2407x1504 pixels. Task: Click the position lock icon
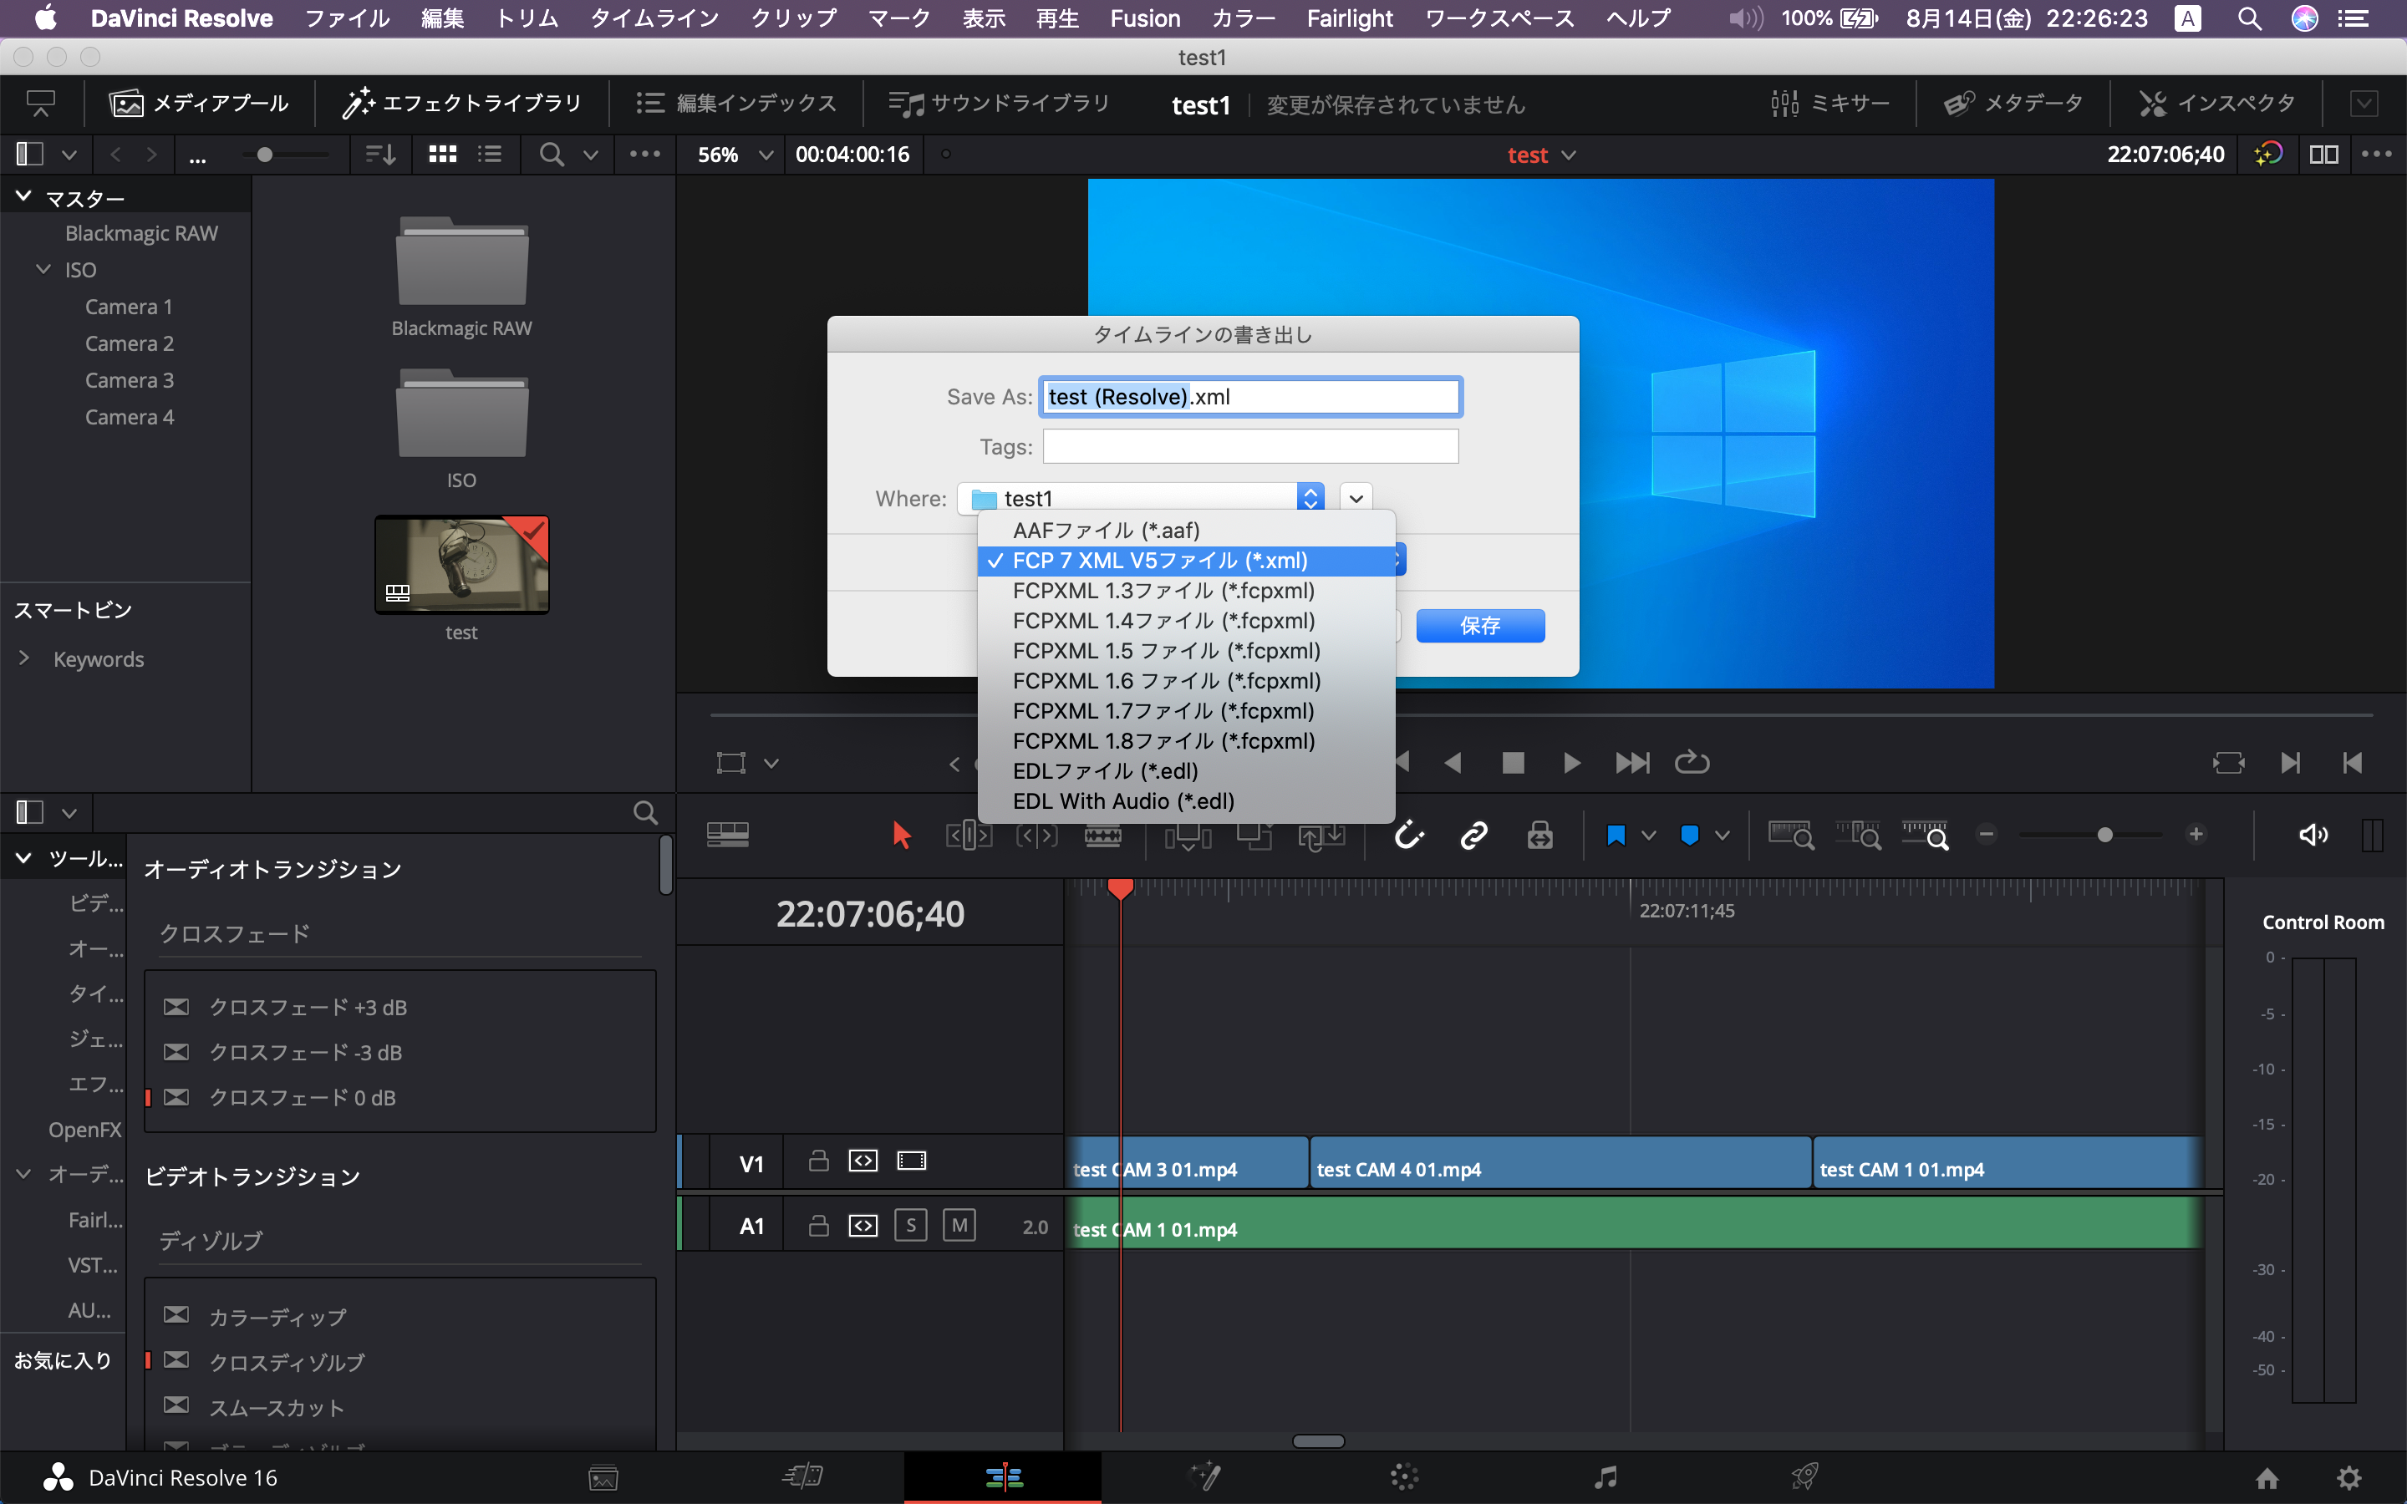(1539, 835)
